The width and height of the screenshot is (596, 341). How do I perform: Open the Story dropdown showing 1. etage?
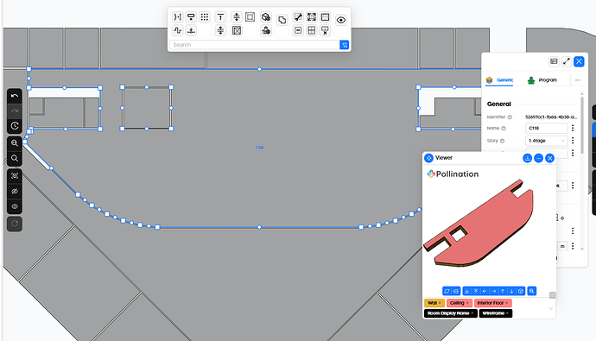[547, 141]
